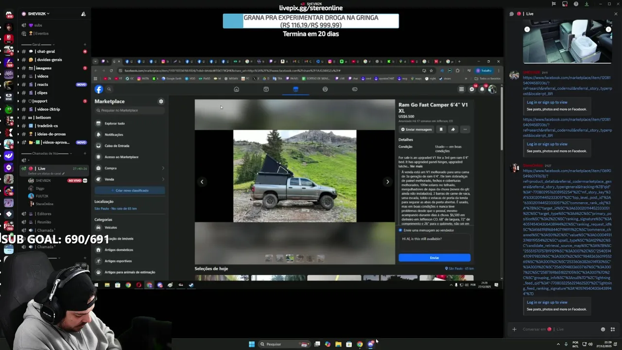Click the plus attach button in Discord chat

(514, 330)
